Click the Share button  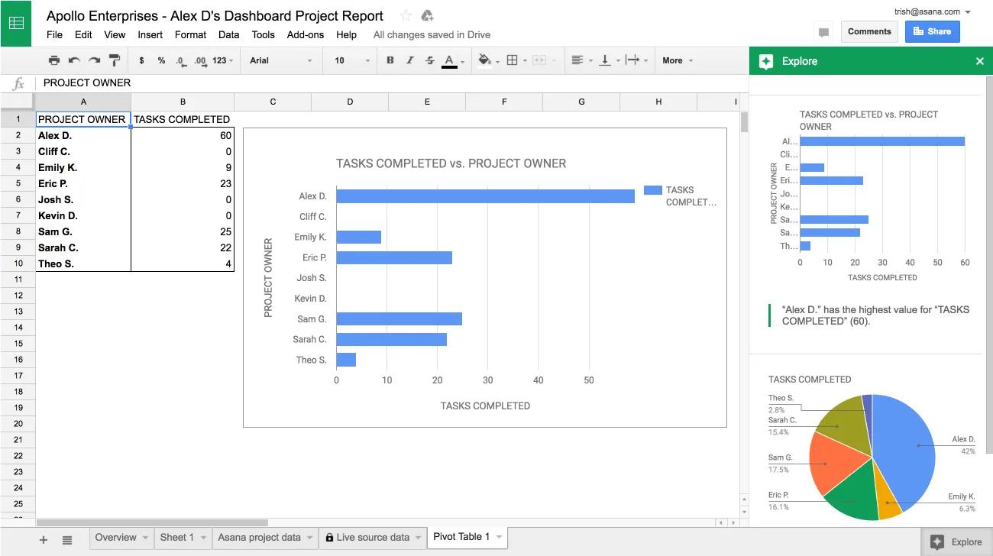point(932,31)
